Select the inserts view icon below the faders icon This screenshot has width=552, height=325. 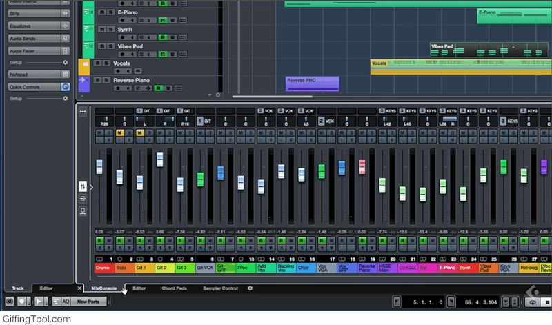point(83,199)
